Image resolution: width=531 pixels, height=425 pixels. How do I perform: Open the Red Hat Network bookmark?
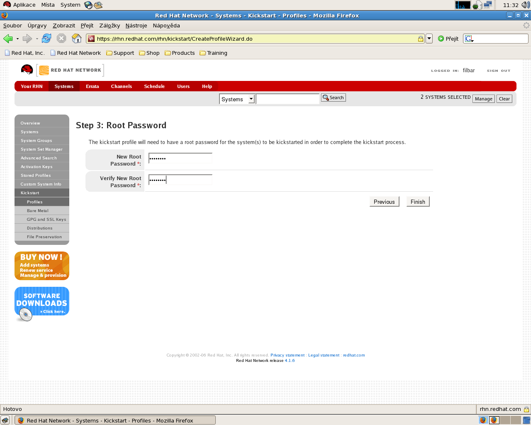[x=76, y=53]
